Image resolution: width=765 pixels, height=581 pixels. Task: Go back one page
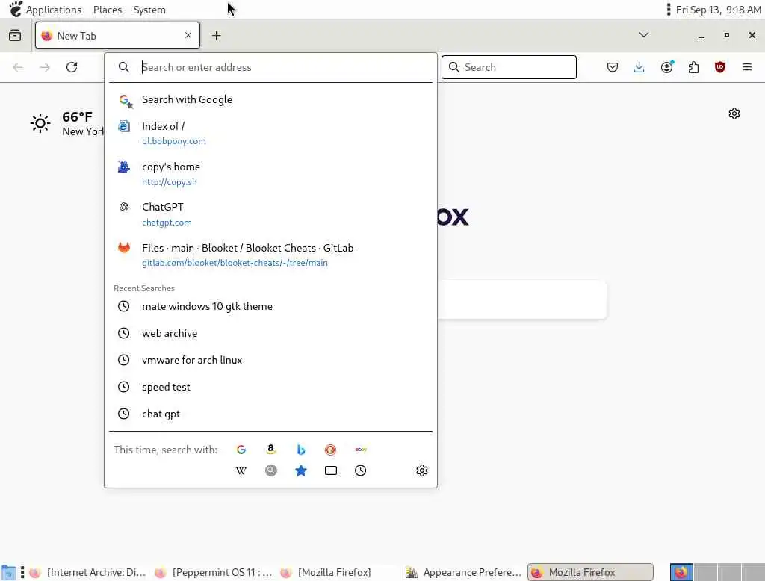pos(18,67)
